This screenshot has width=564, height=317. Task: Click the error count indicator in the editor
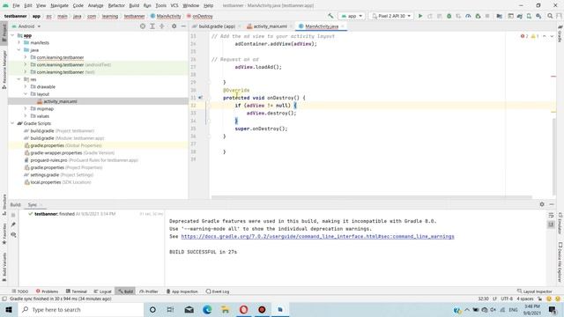point(524,36)
